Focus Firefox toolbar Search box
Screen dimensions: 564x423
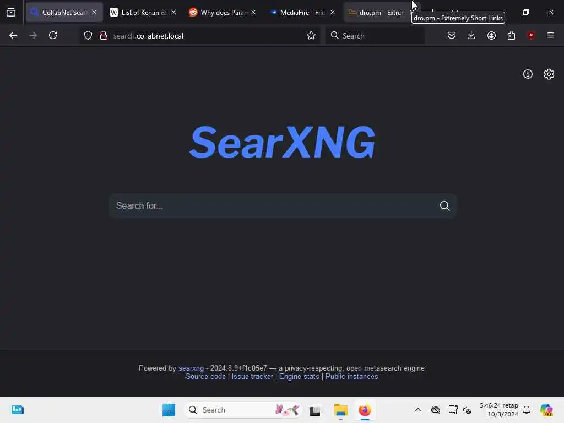(375, 36)
